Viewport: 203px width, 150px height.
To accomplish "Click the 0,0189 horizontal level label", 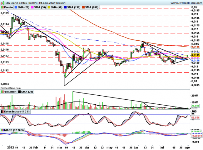I will tap(4, 13).
